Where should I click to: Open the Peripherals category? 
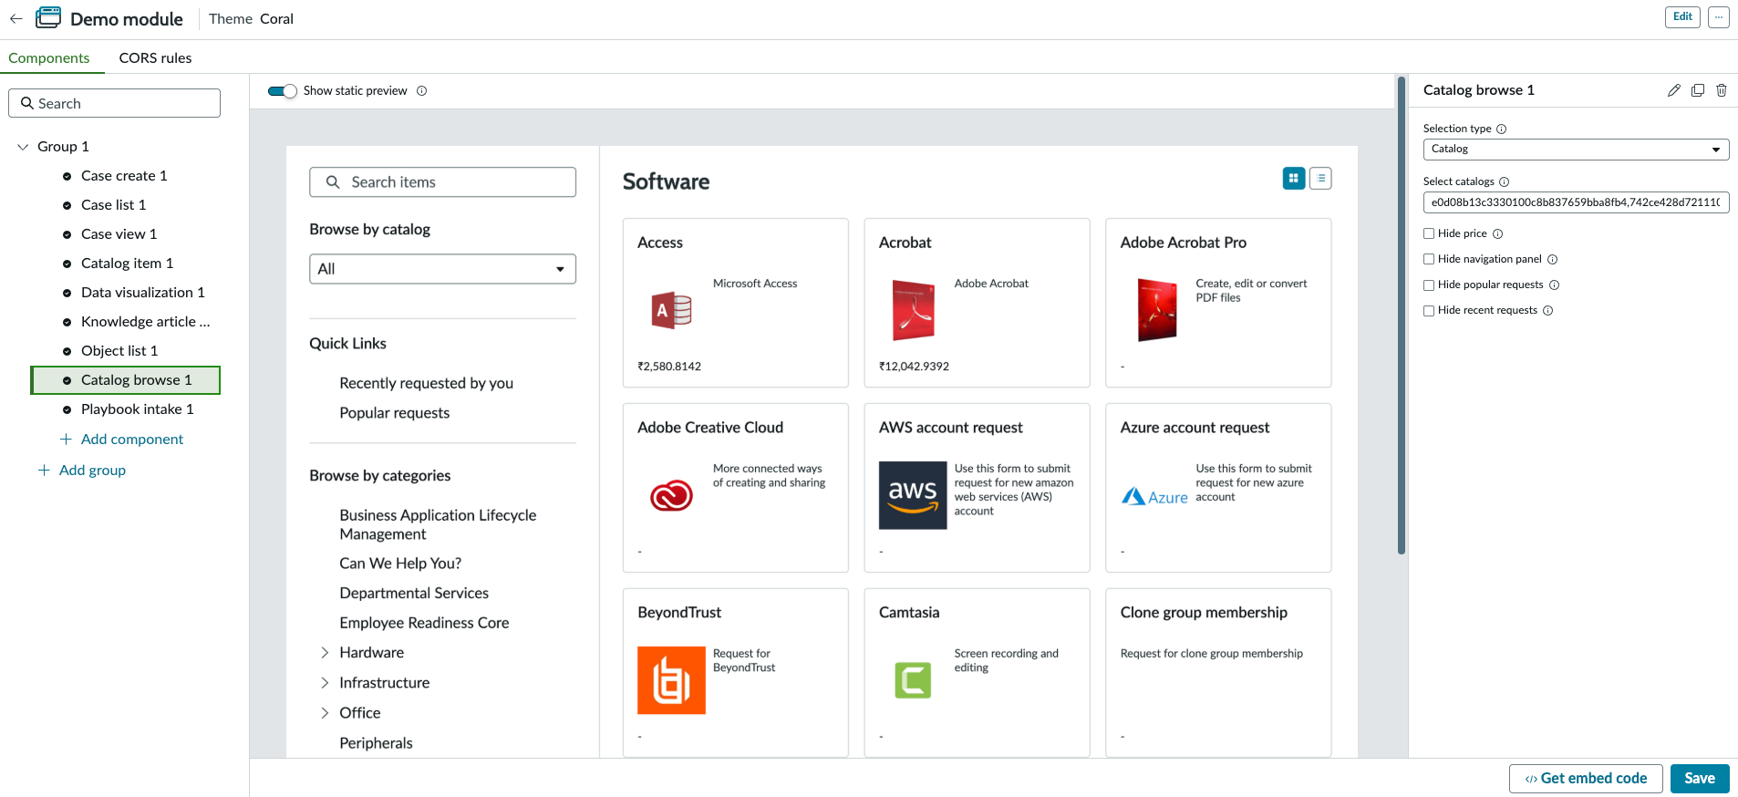click(376, 743)
